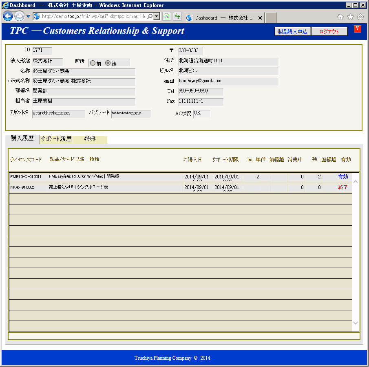Click the browser Forward arrow button
The image size is (369, 367).
click(x=19, y=16)
